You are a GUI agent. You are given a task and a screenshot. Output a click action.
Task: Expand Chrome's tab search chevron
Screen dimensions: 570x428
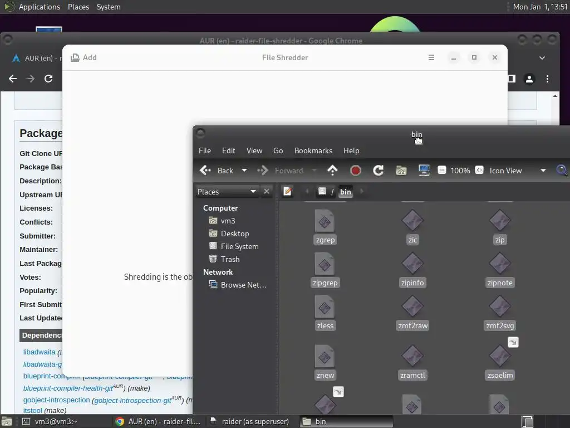coord(542,58)
